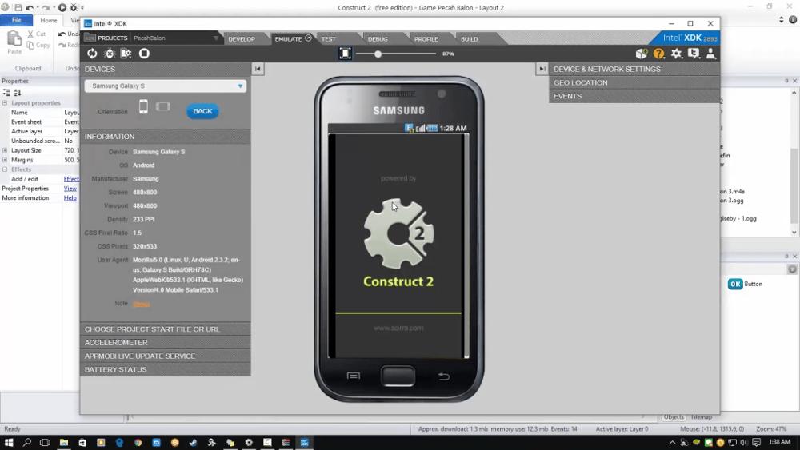Click the Objects tab at bottom right
The image size is (800, 450).
coord(674,417)
